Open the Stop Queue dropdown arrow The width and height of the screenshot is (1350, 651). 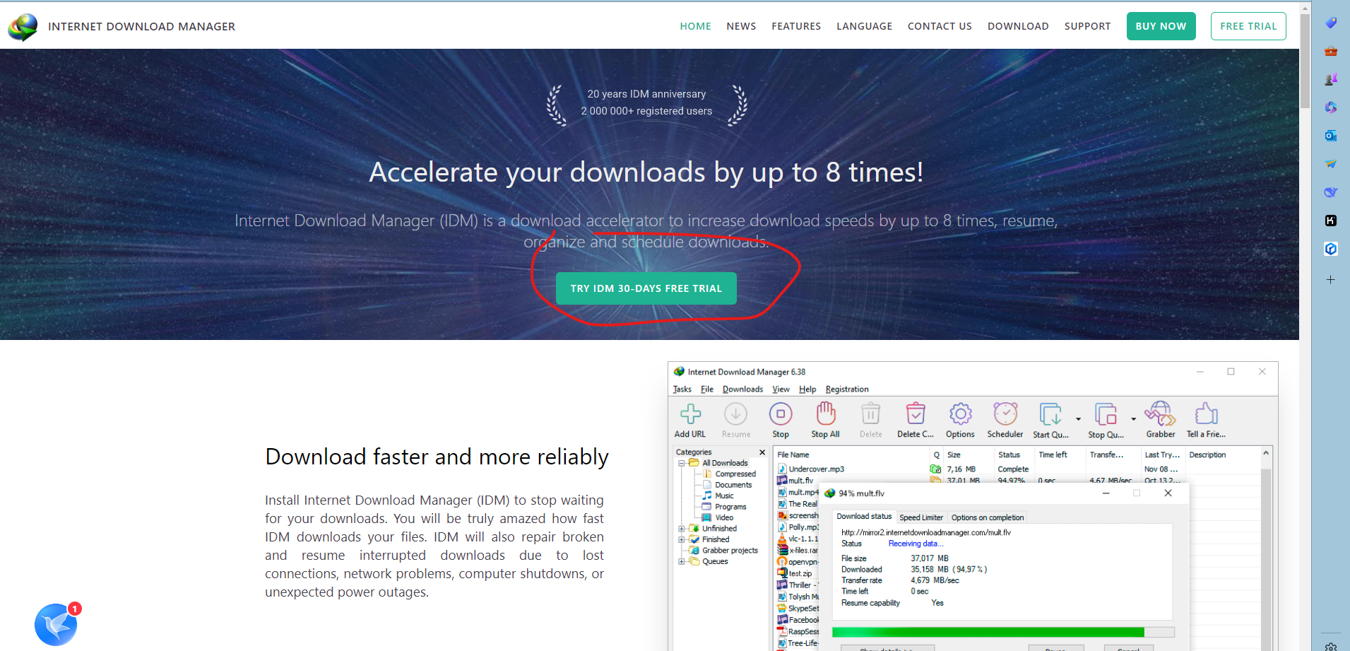1133,419
